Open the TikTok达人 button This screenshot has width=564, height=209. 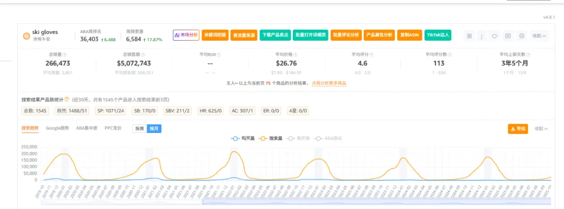pyautogui.click(x=438, y=35)
